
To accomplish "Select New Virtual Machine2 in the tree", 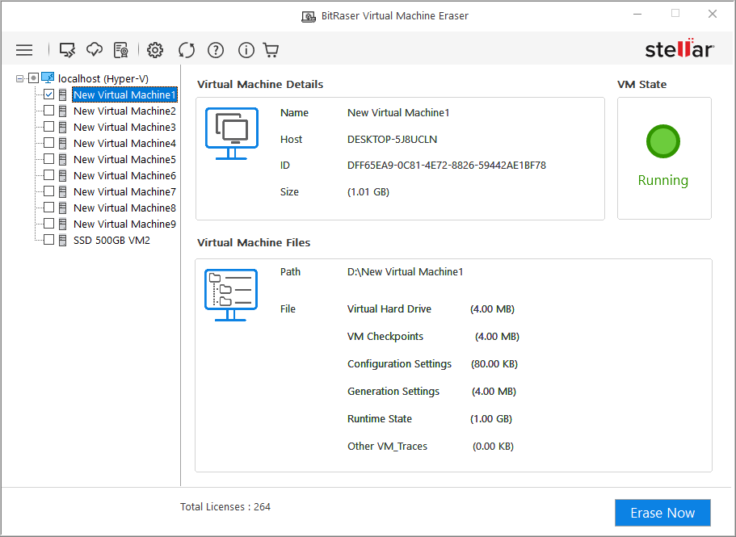I will 125,111.
